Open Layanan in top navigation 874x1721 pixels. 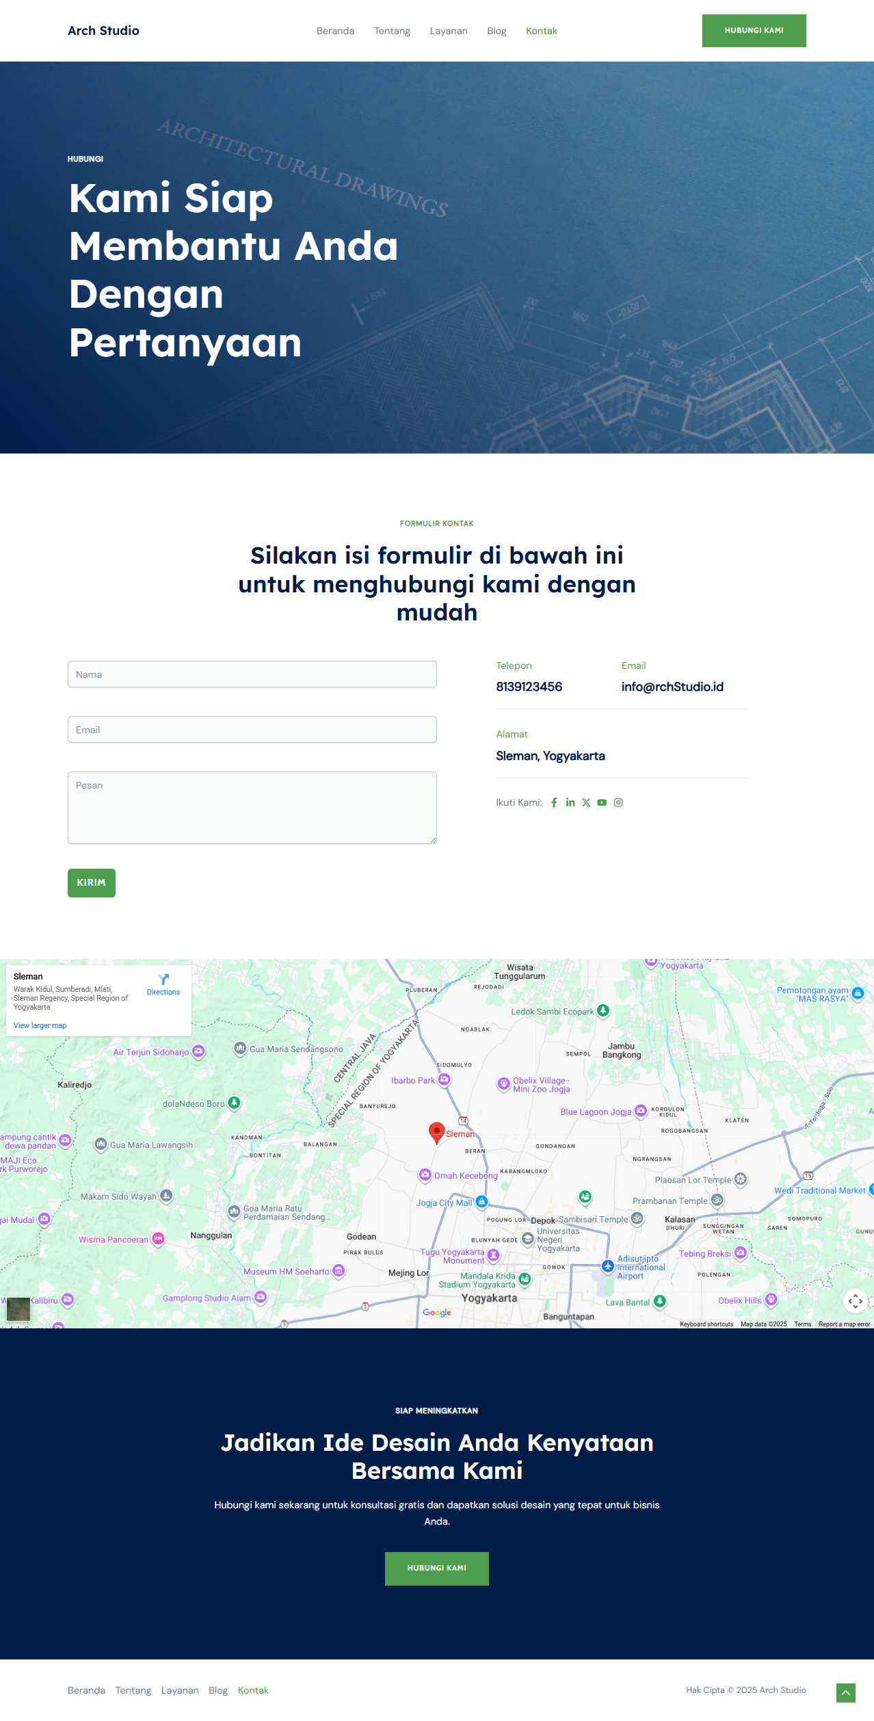(x=449, y=31)
